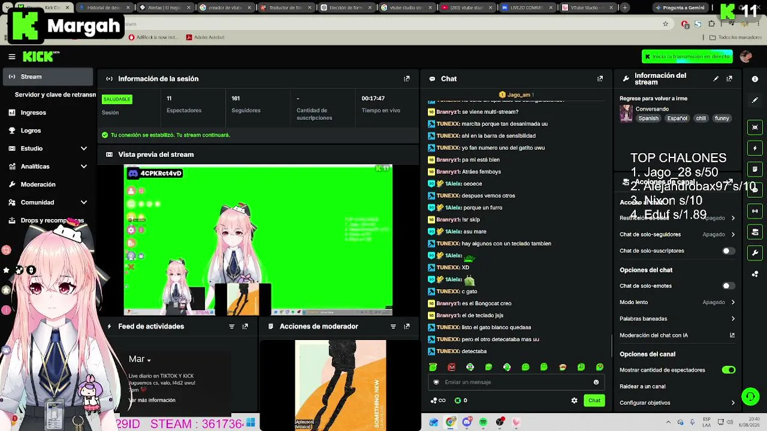Click Raidear a un canal

(642, 387)
